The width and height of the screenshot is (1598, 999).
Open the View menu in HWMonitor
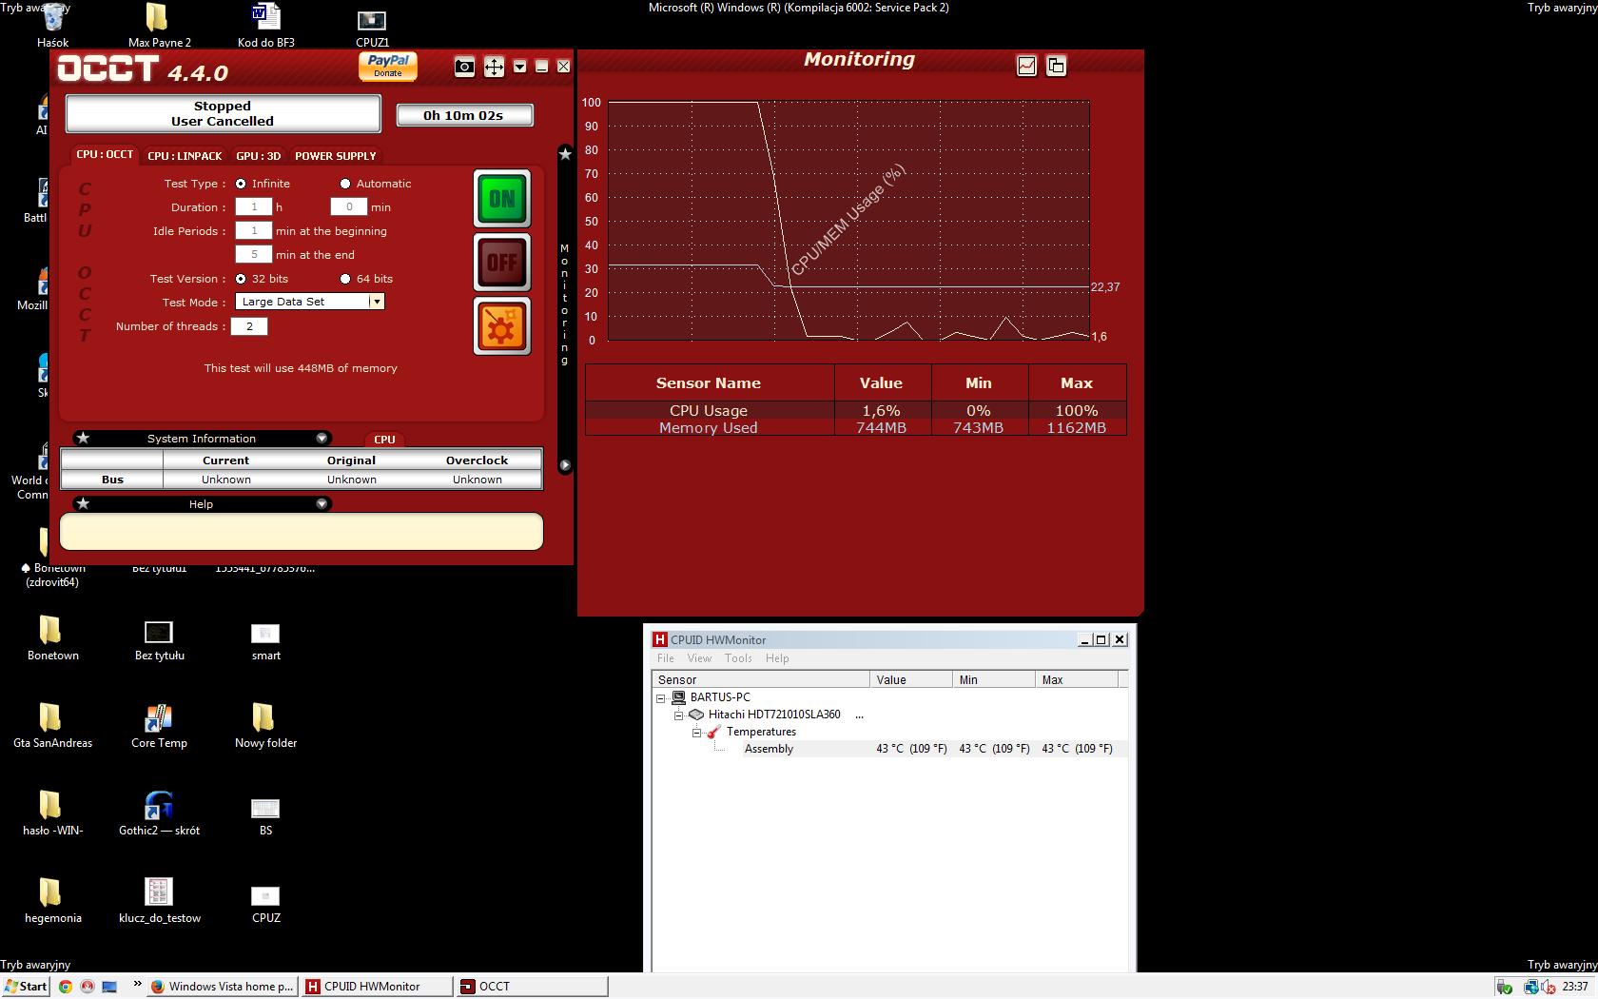coord(699,658)
